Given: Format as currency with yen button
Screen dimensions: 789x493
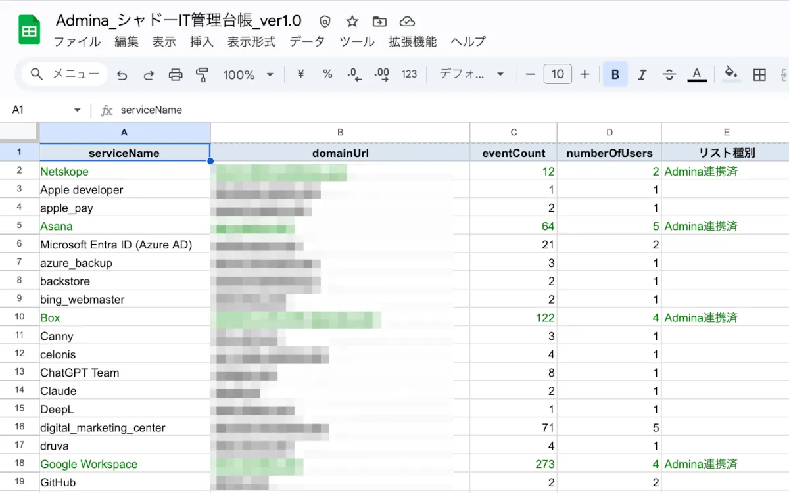Looking at the screenshot, I should (x=300, y=74).
